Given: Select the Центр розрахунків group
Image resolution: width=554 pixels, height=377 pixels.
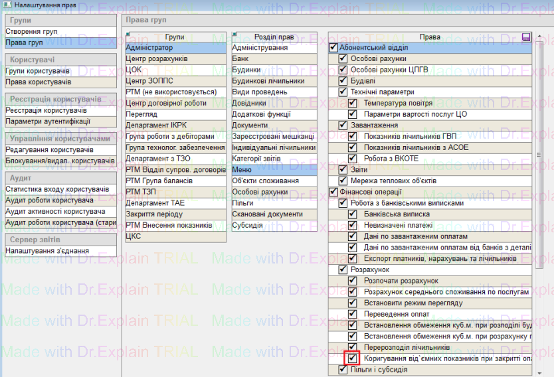Looking at the screenshot, I should pyautogui.click(x=157, y=59).
